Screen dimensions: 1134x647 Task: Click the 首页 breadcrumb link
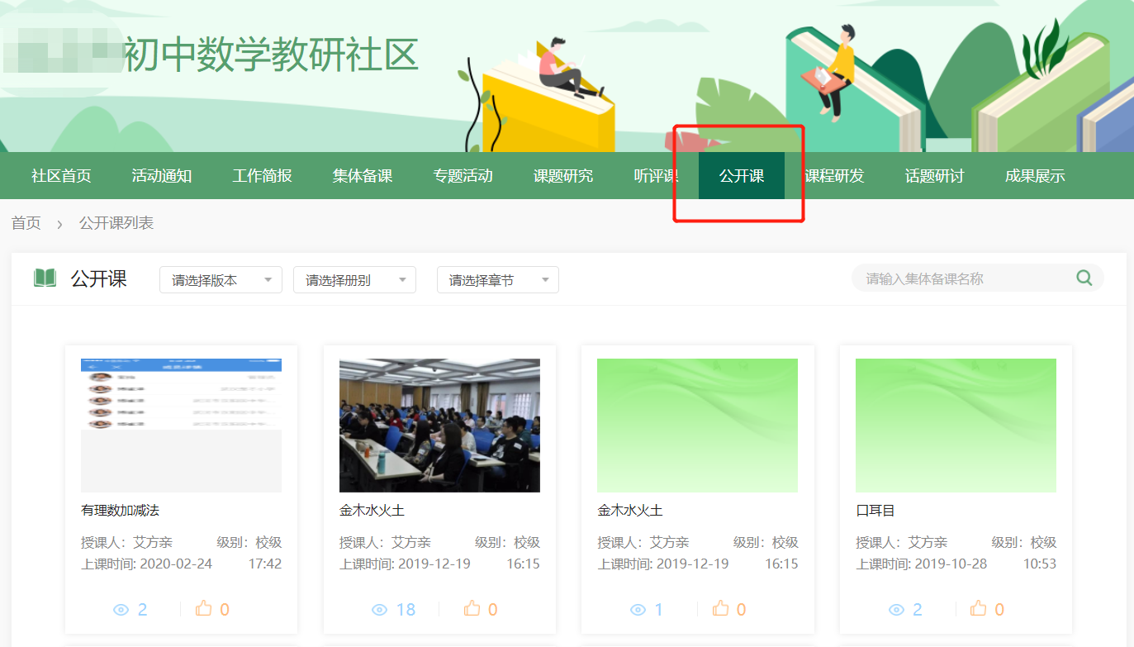(x=26, y=223)
